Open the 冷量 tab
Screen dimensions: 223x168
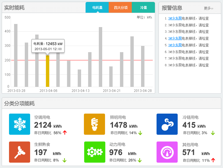click(143, 8)
